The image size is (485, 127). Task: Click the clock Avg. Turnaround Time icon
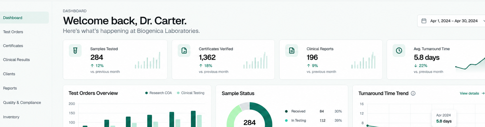tap(399, 50)
